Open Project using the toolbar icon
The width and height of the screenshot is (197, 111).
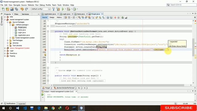point(12,9)
